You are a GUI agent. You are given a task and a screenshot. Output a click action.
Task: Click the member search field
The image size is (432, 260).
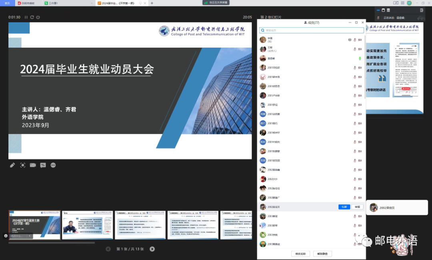click(x=312, y=30)
